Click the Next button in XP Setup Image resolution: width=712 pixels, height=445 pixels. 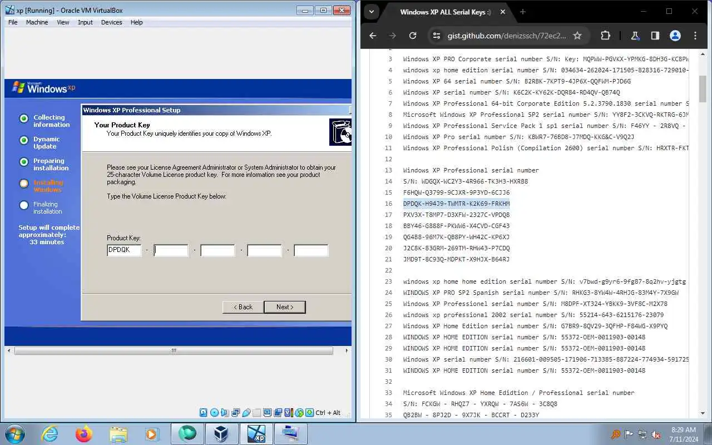coord(284,307)
